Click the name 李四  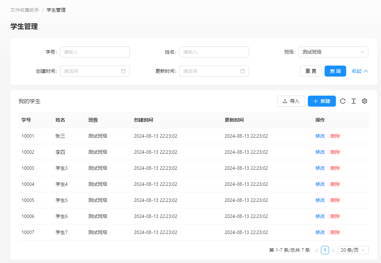click(x=60, y=152)
